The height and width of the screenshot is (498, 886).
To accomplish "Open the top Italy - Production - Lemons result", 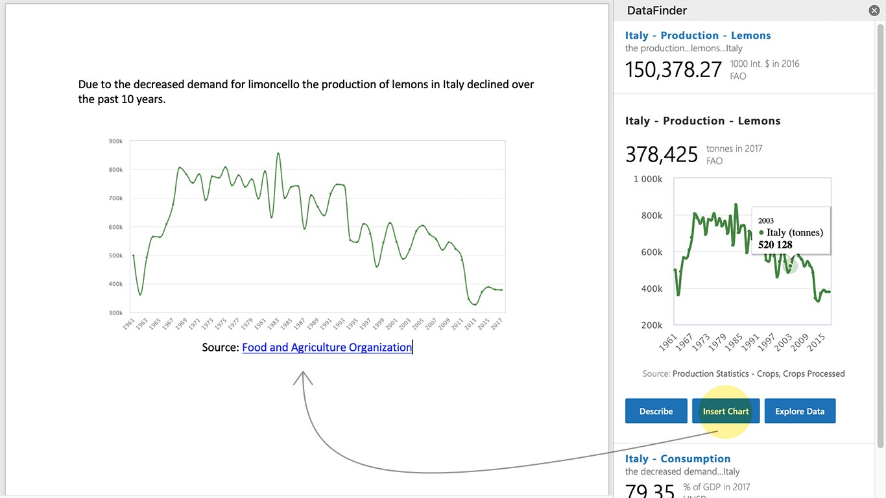I will [x=697, y=36].
